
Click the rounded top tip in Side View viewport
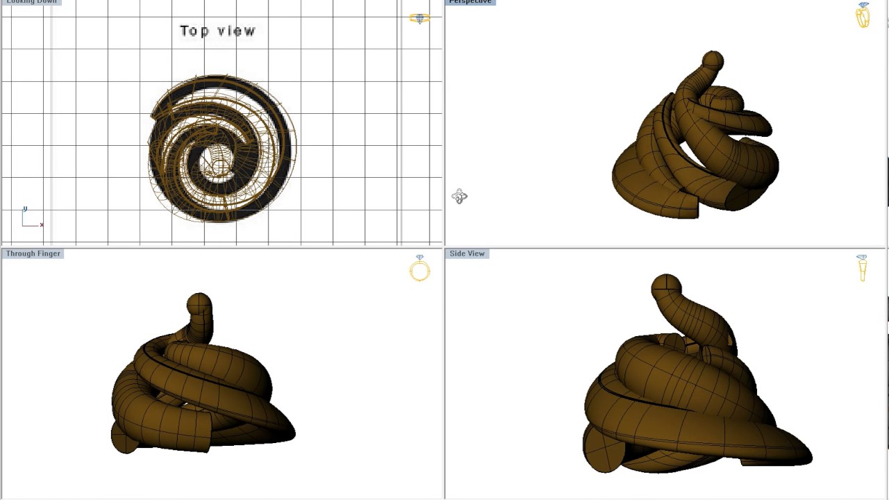(x=666, y=285)
